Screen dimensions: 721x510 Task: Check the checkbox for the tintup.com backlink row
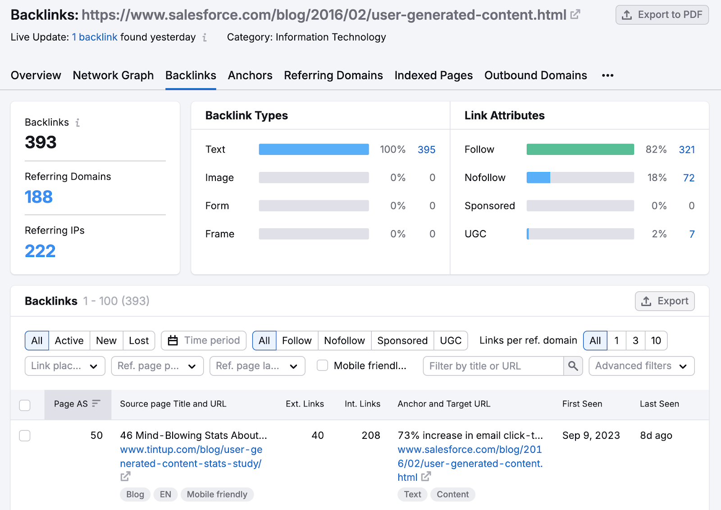coord(25,435)
